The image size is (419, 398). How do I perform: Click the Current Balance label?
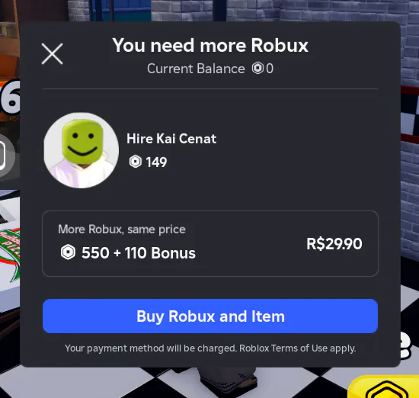click(196, 69)
